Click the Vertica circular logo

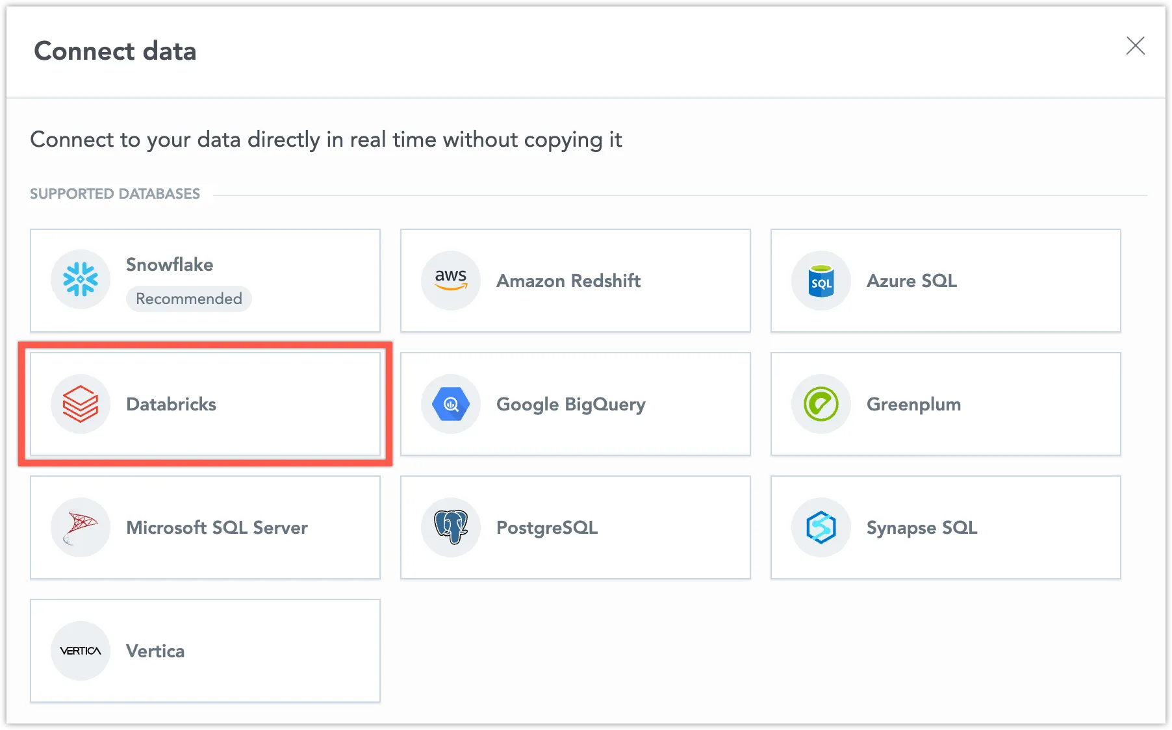click(x=81, y=651)
